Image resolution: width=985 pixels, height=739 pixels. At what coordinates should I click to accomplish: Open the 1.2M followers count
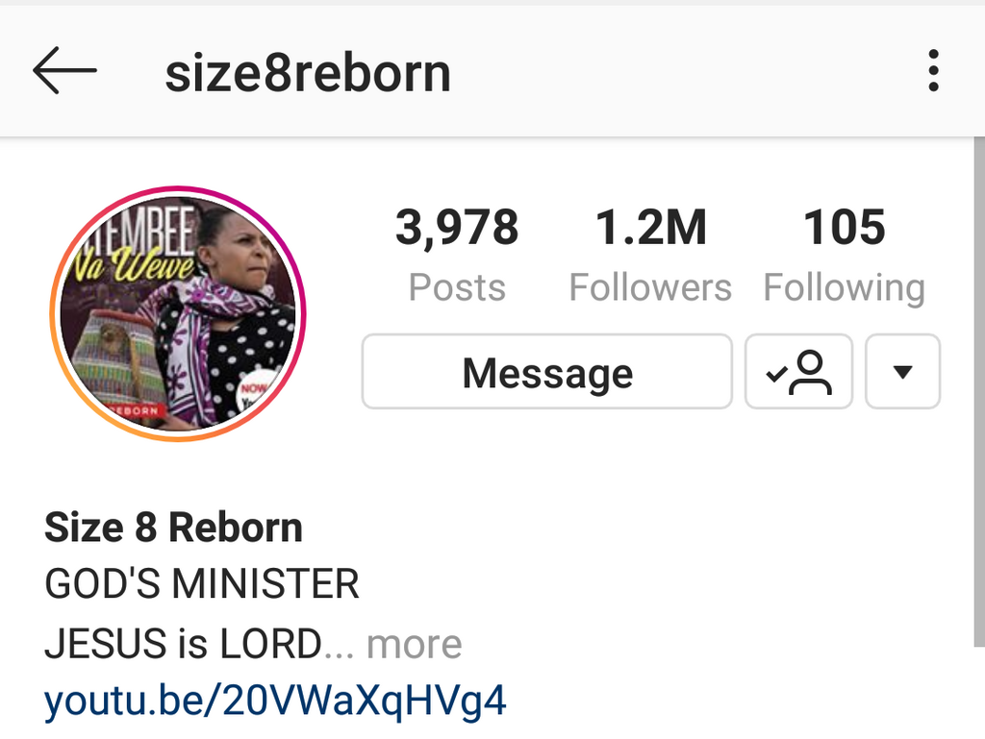[x=650, y=227]
